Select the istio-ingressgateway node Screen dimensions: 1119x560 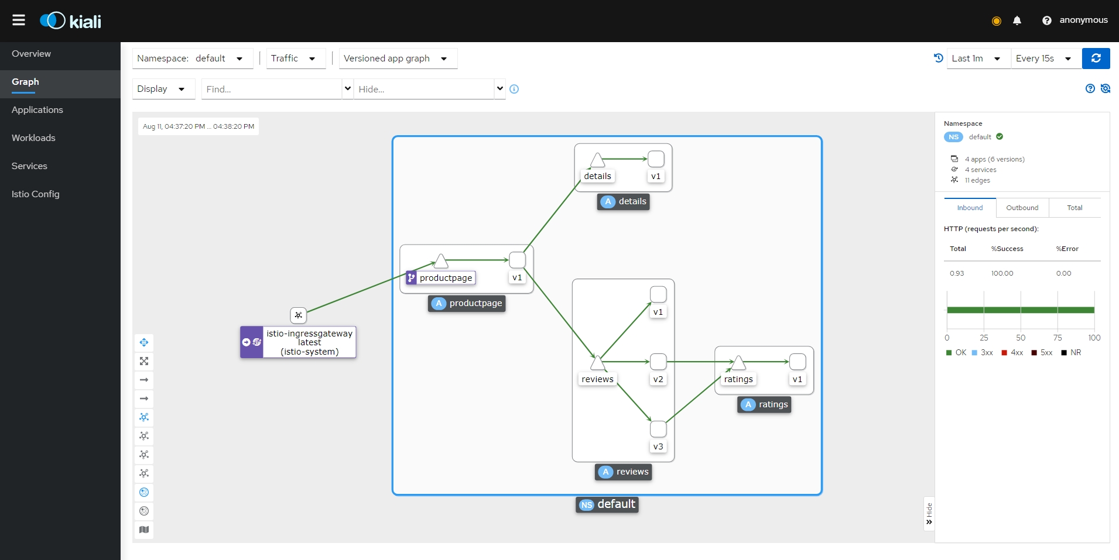298,342
